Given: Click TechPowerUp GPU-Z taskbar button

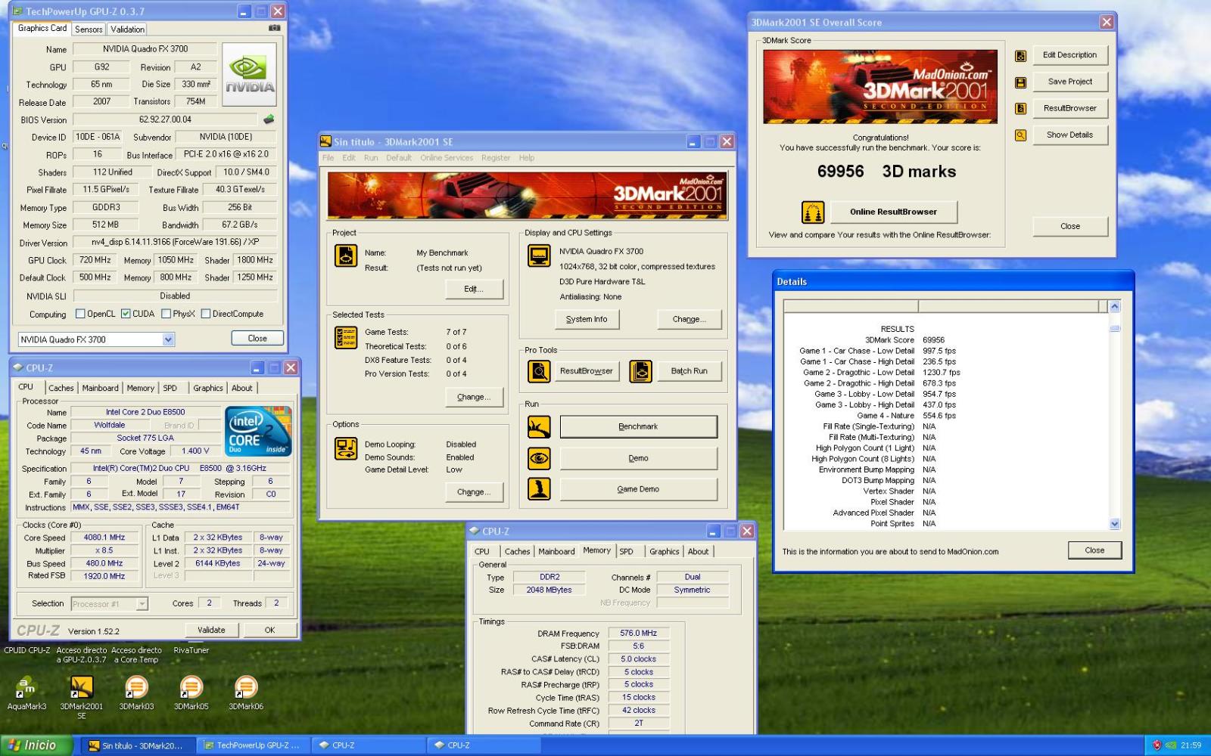Looking at the screenshot, I should pyautogui.click(x=254, y=745).
